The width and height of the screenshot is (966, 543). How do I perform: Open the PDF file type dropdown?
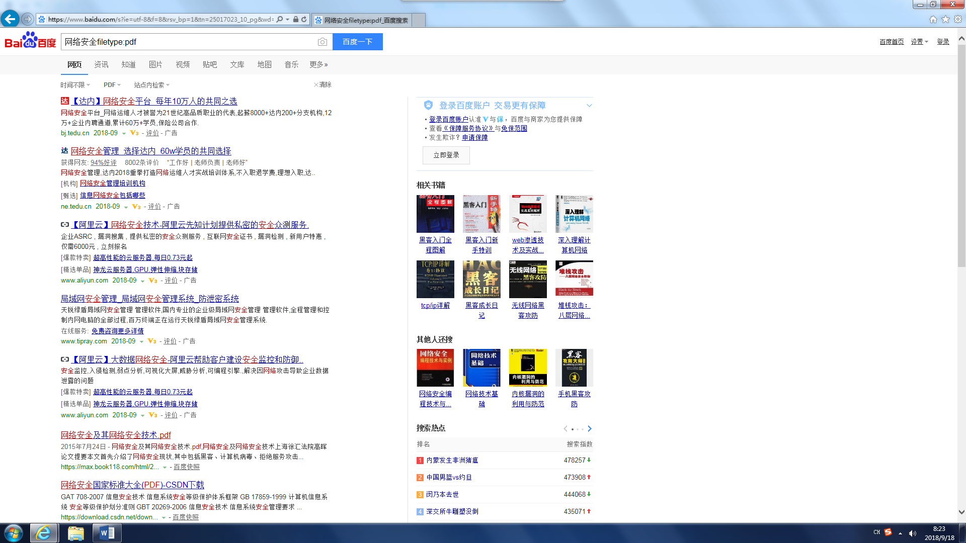112,85
